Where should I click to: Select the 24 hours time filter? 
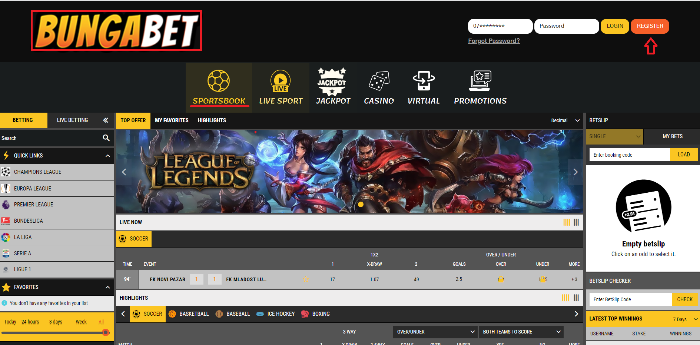pyautogui.click(x=30, y=322)
